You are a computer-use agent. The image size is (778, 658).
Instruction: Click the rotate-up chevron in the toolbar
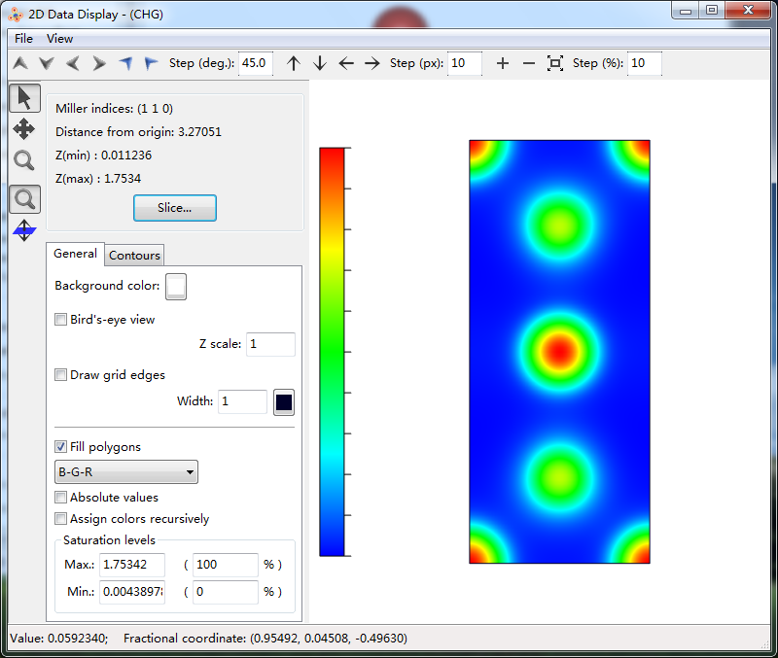[x=20, y=63]
